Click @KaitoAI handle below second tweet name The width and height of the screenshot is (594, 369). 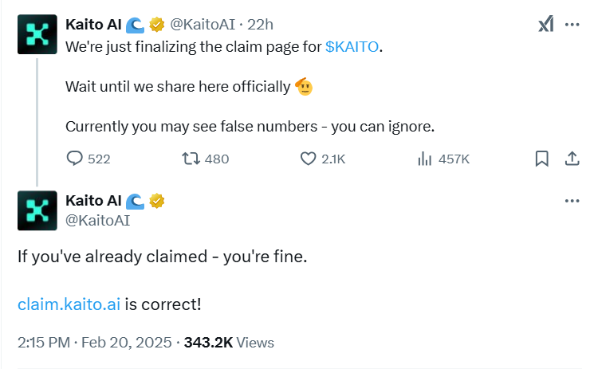pos(98,220)
